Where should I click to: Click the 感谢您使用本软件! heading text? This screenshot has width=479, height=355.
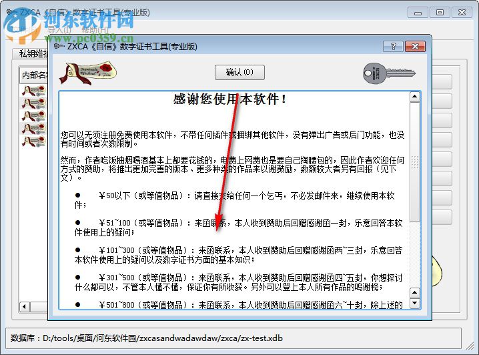pos(229,99)
